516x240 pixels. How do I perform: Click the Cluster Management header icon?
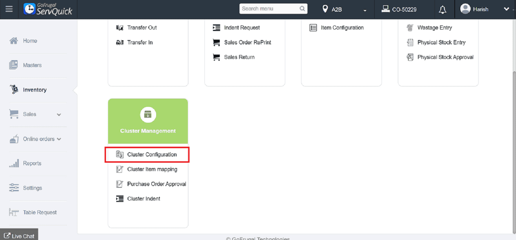pos(148,115)
